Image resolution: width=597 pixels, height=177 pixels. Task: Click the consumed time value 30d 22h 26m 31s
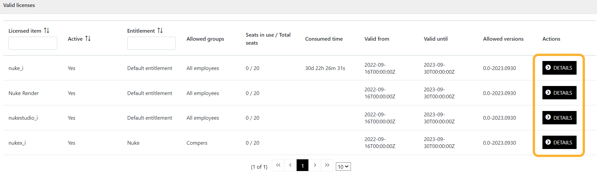(325, 68)
